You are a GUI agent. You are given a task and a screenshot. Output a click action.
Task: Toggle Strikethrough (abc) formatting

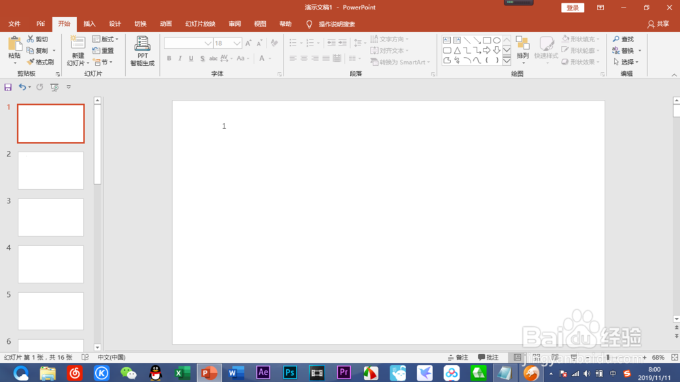213,58
